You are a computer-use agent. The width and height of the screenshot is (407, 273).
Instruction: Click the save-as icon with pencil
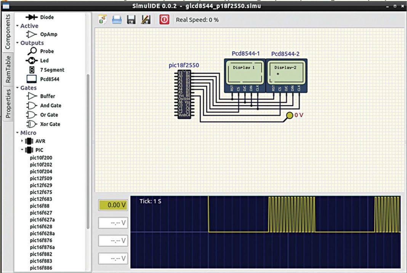click(146, 19)
